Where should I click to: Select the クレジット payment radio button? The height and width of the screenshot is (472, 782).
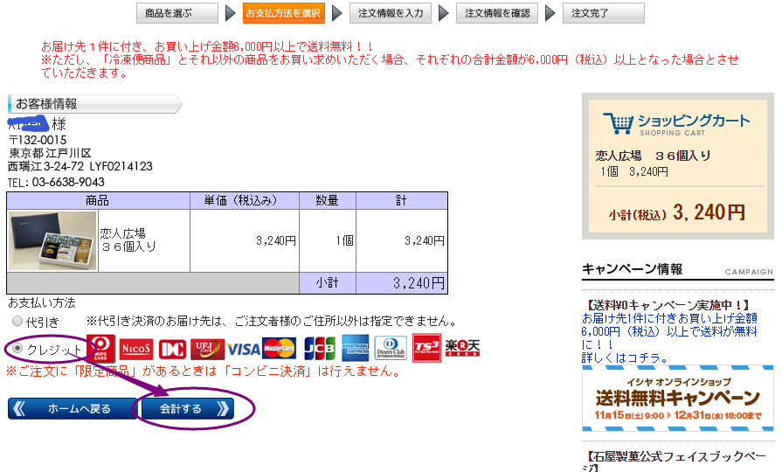17,350
